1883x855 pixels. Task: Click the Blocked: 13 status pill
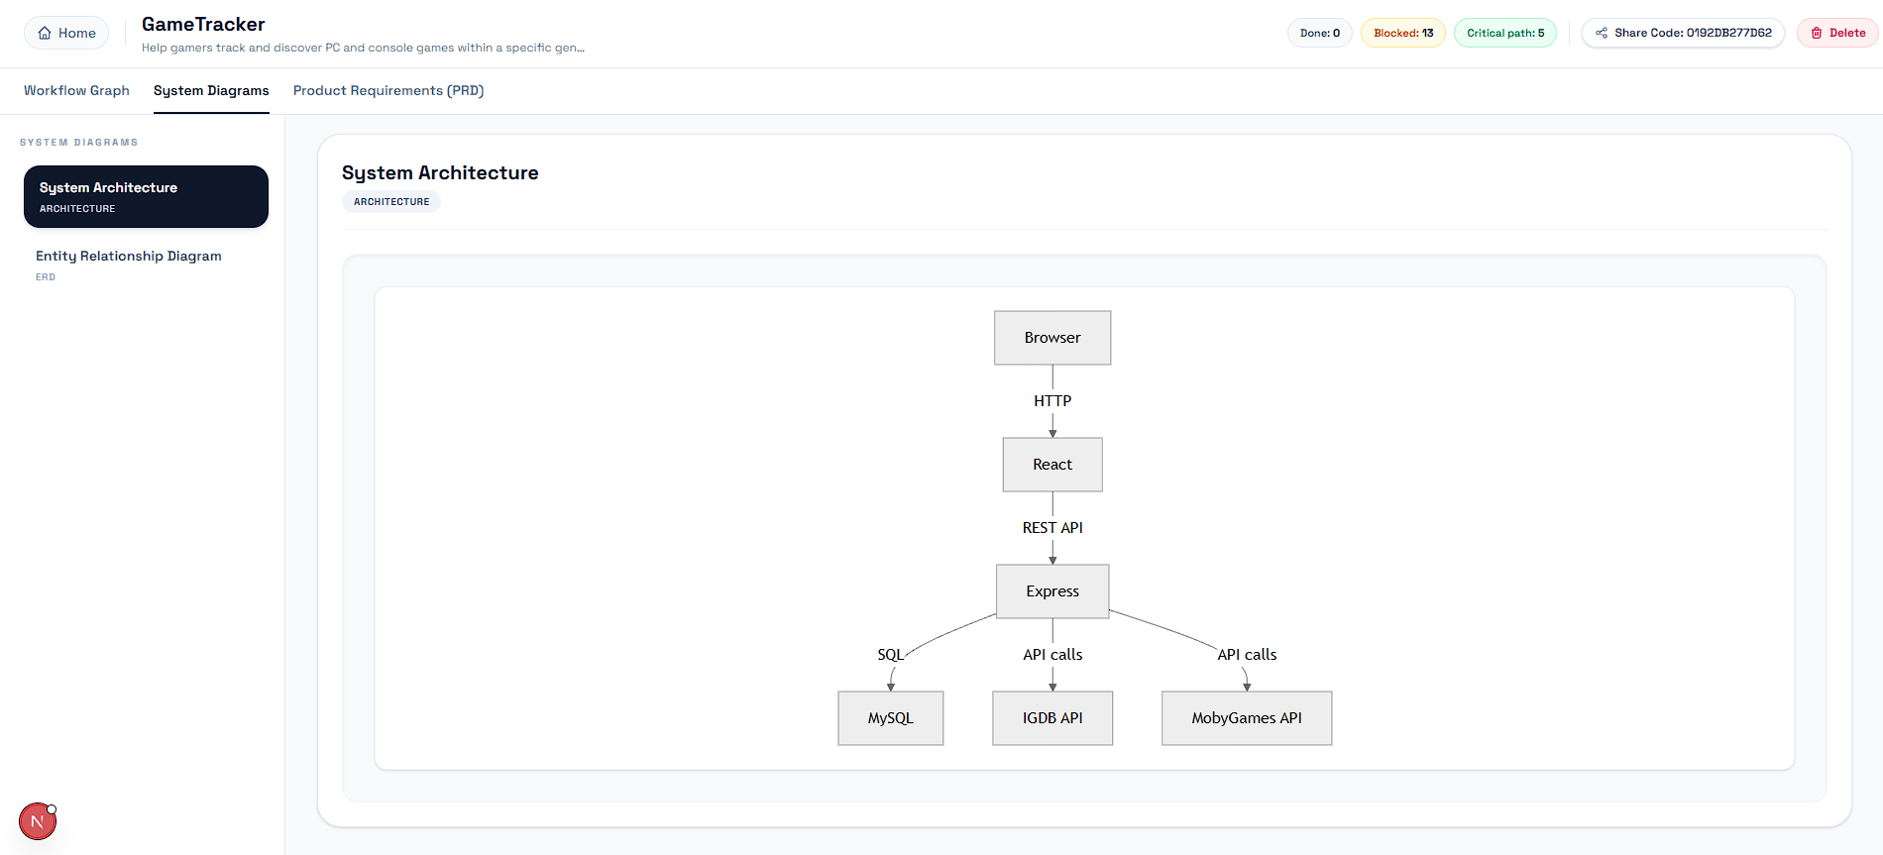pyautogui.click(x=1403, y=33)
